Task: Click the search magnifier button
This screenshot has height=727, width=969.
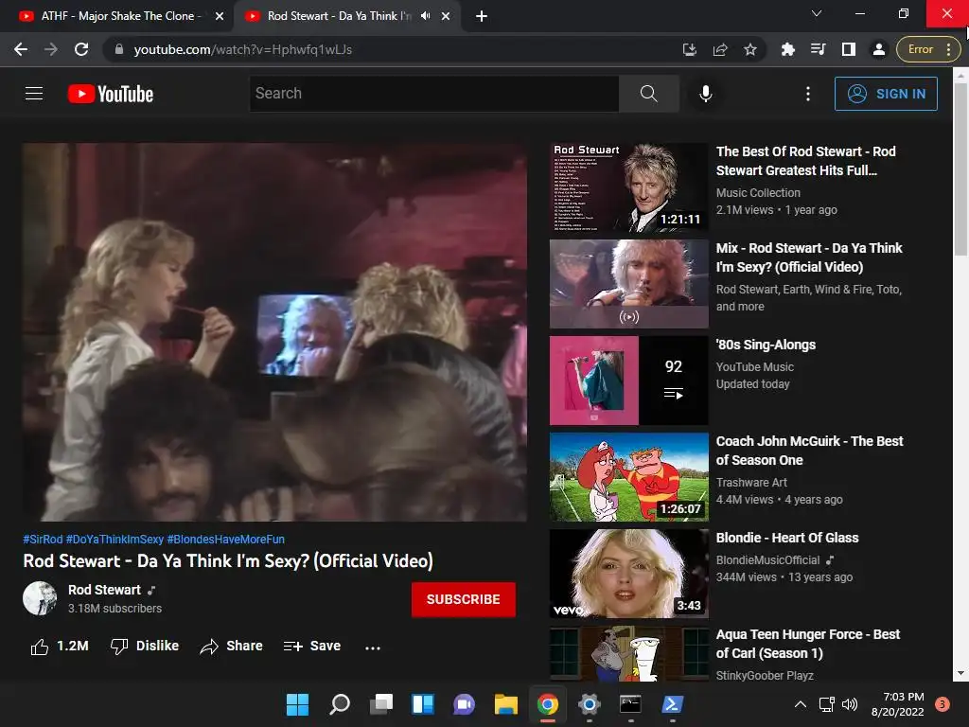Action: [649, 94]
